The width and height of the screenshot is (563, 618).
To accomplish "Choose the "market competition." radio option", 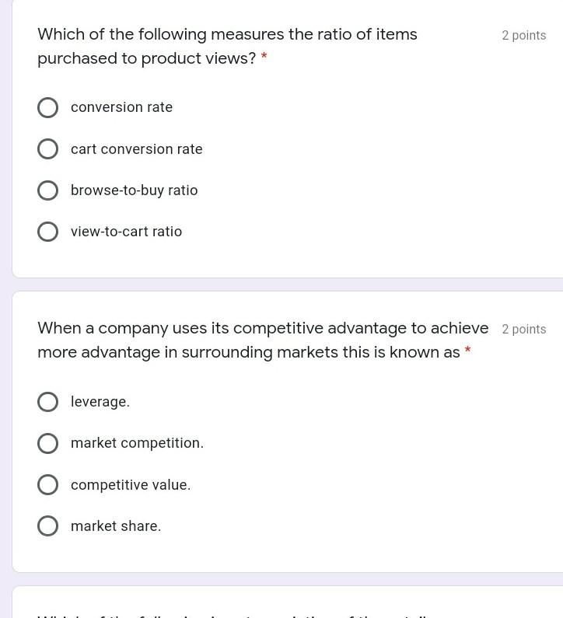I will (x=47, y=443).
